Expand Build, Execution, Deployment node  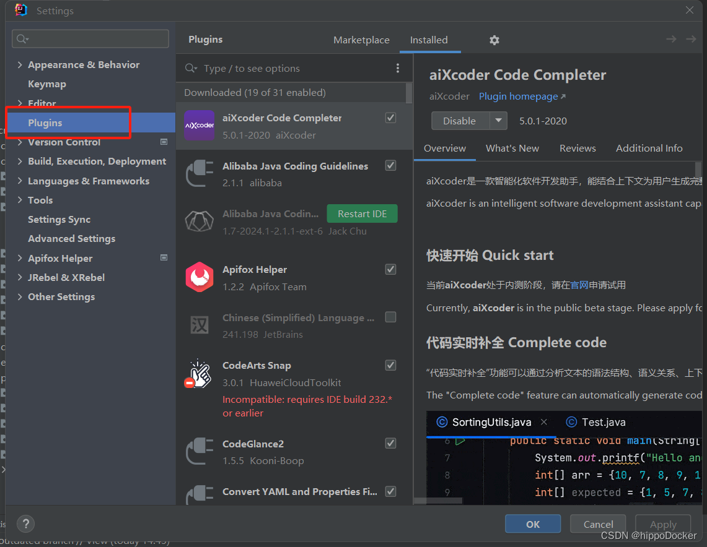pos(20,161)
